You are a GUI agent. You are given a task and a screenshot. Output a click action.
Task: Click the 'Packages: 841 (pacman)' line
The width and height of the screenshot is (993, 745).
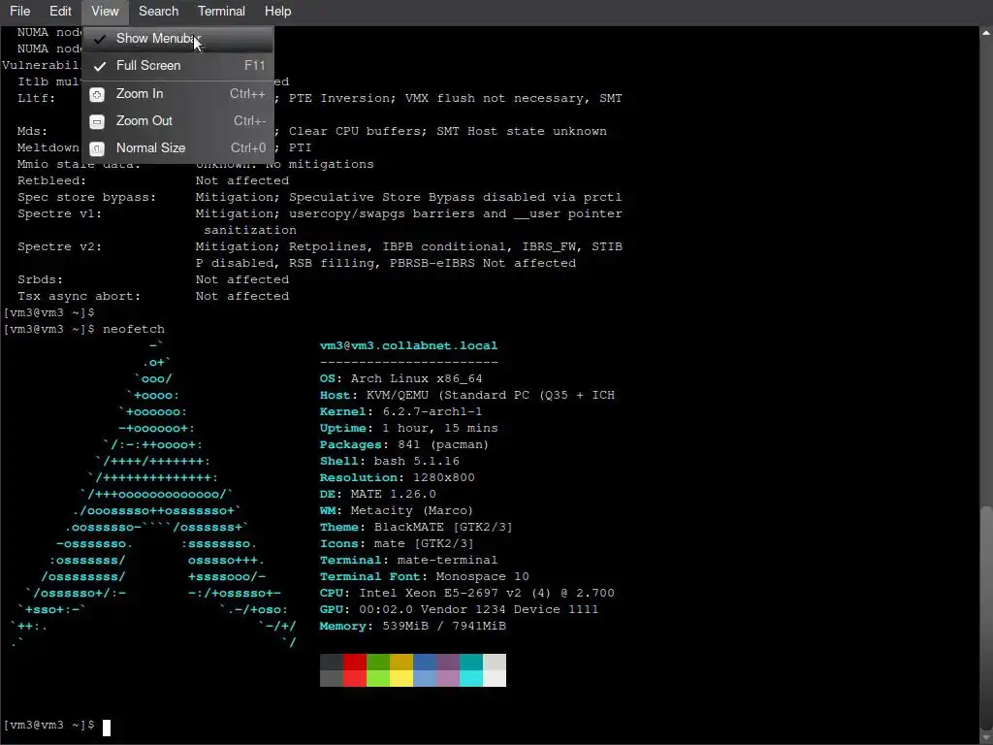pos(404,444)
